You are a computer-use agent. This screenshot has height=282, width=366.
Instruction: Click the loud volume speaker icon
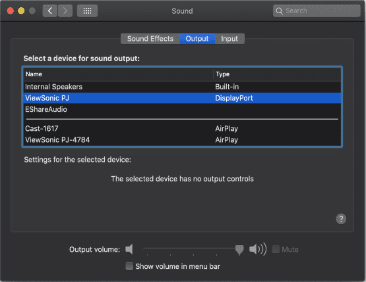(258, 249)
